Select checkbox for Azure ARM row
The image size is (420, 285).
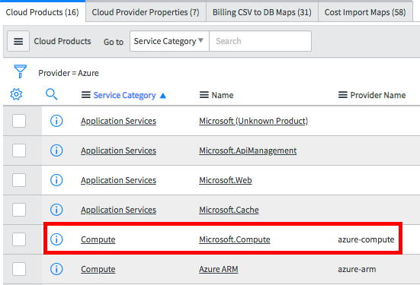tap(19, 269)
